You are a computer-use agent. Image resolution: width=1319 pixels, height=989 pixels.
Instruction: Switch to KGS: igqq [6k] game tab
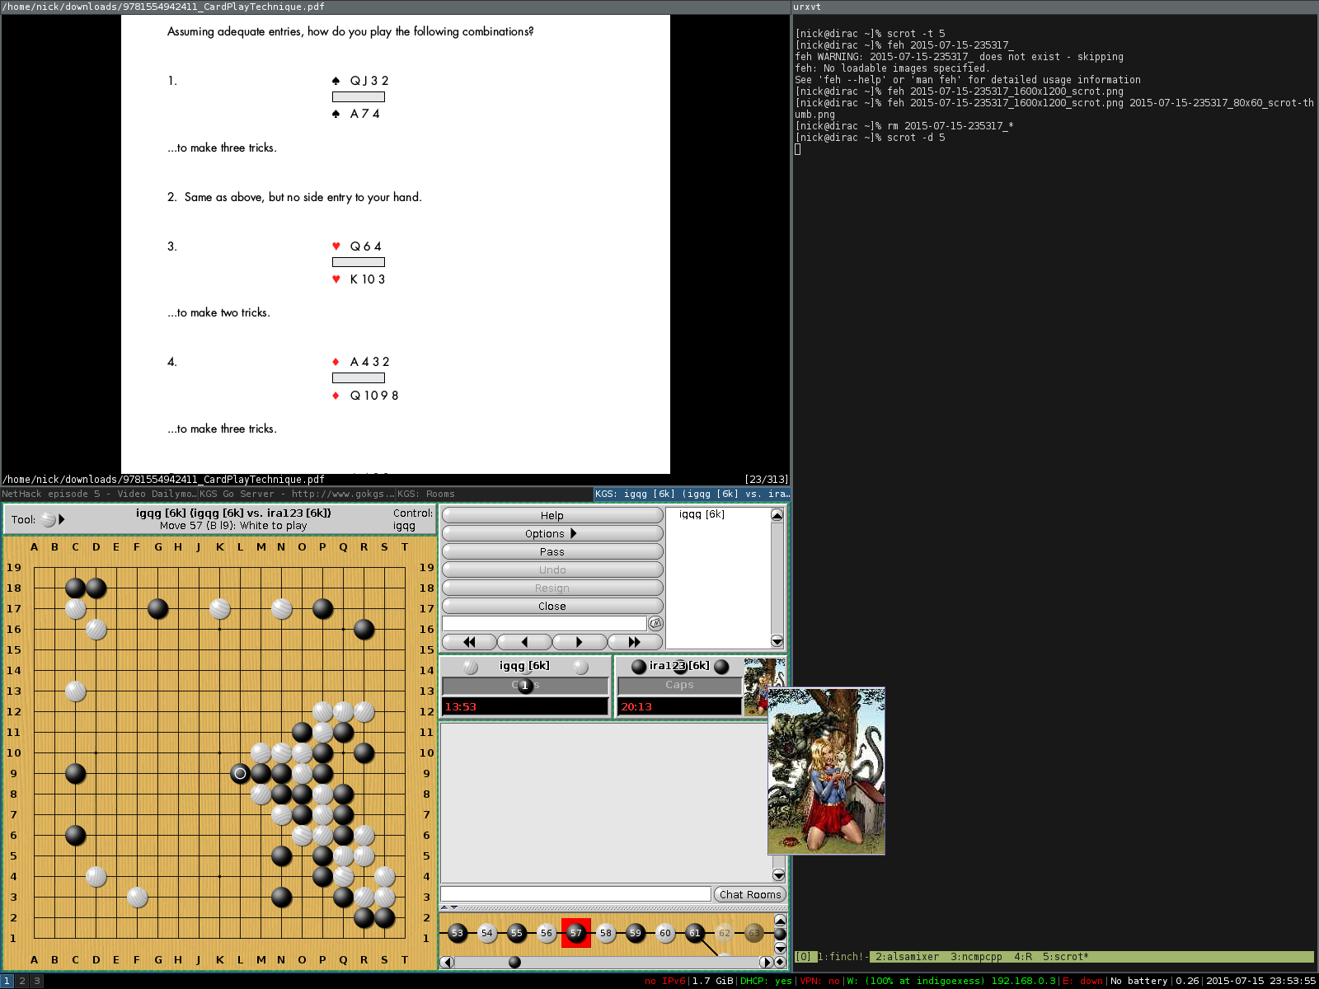pos(692,494)
